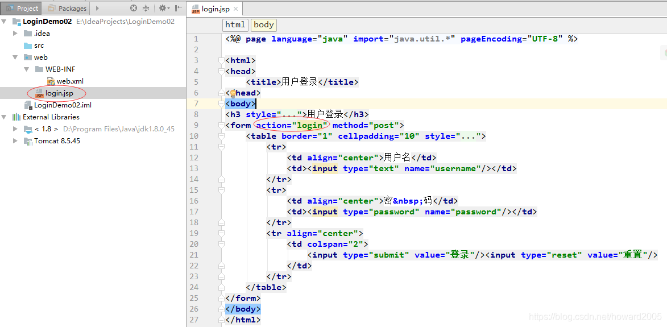This screenshot has height=327, width=667.
Task: Click the collapse all icon in project toolbar
Action: click(x=146, y=8)
